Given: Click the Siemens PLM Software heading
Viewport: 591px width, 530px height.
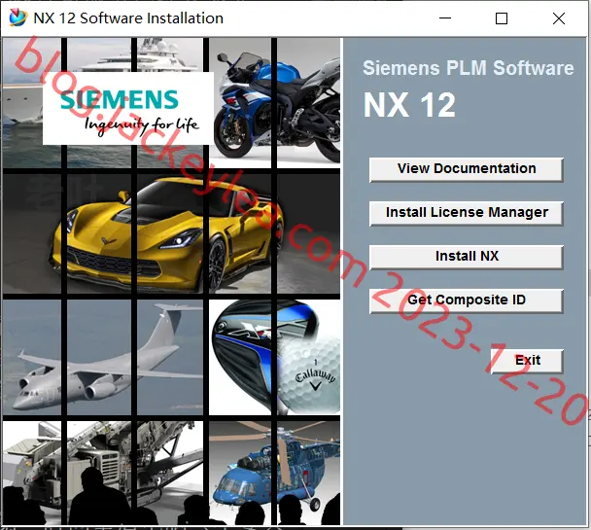Looking at the screenshot, I should [468, 68].
